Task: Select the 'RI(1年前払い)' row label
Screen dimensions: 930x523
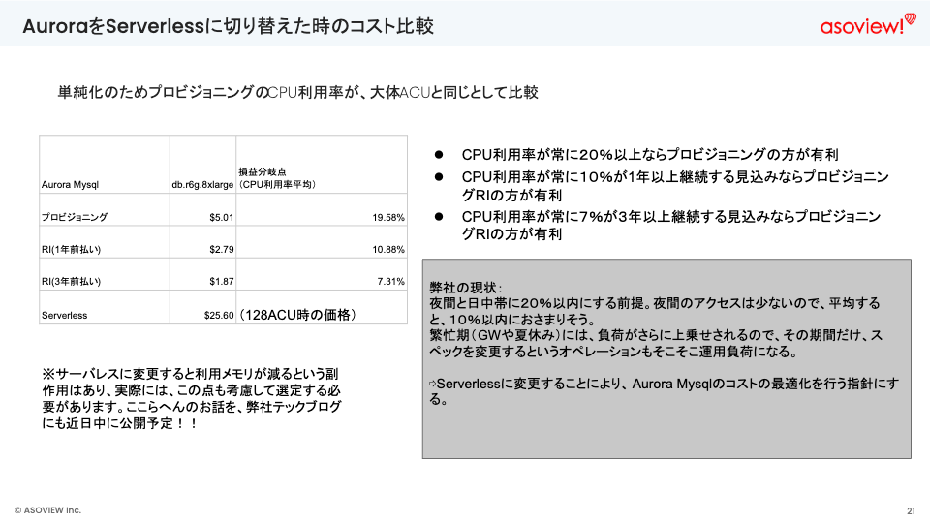Action: pos(71,249)
